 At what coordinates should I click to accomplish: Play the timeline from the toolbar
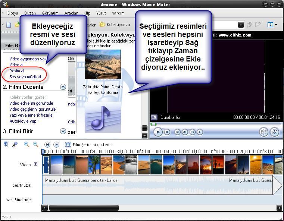56,145
